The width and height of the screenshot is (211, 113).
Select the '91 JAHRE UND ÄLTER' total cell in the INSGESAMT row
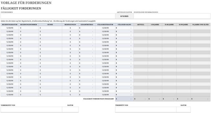click(x=200, y=99)
